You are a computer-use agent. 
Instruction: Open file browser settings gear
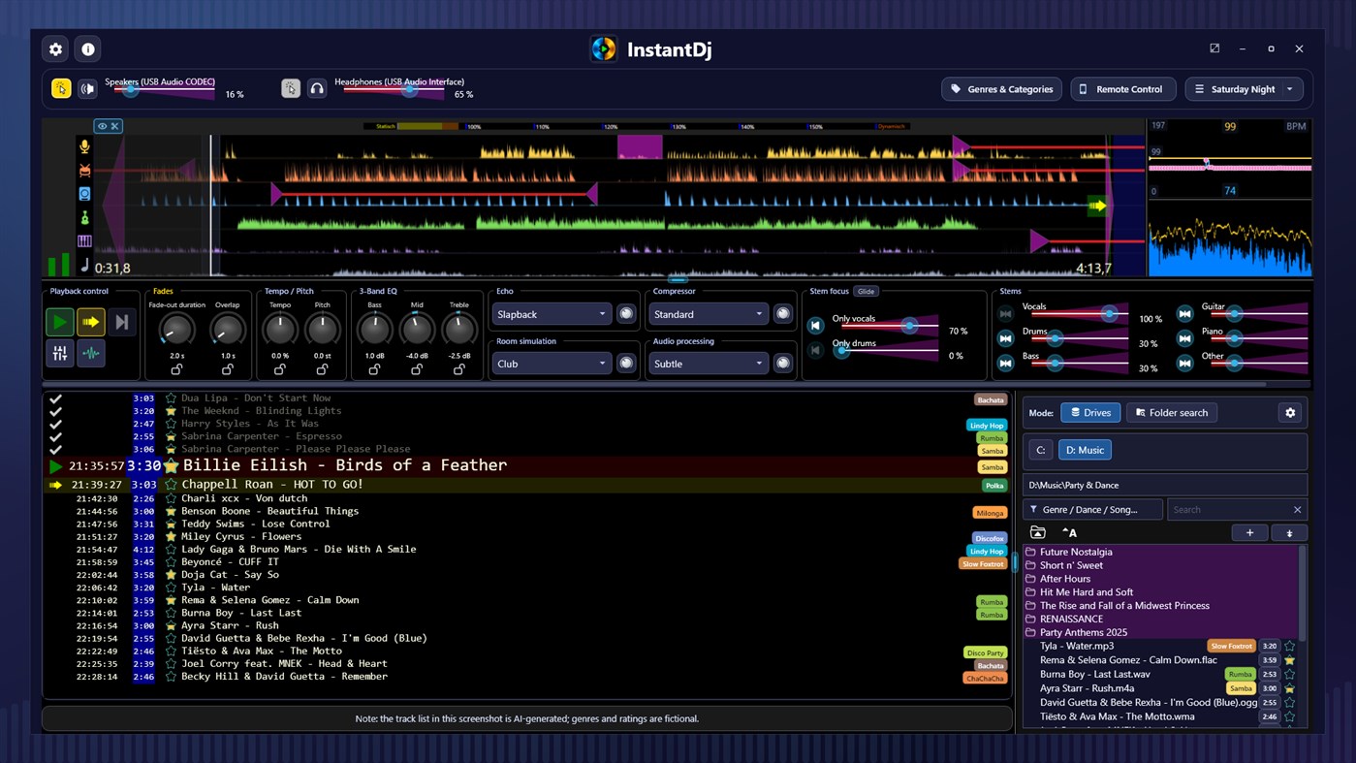coord(1290,413)
